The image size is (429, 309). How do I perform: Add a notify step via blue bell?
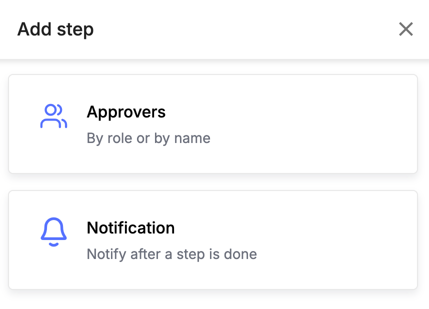pos(53,232)
